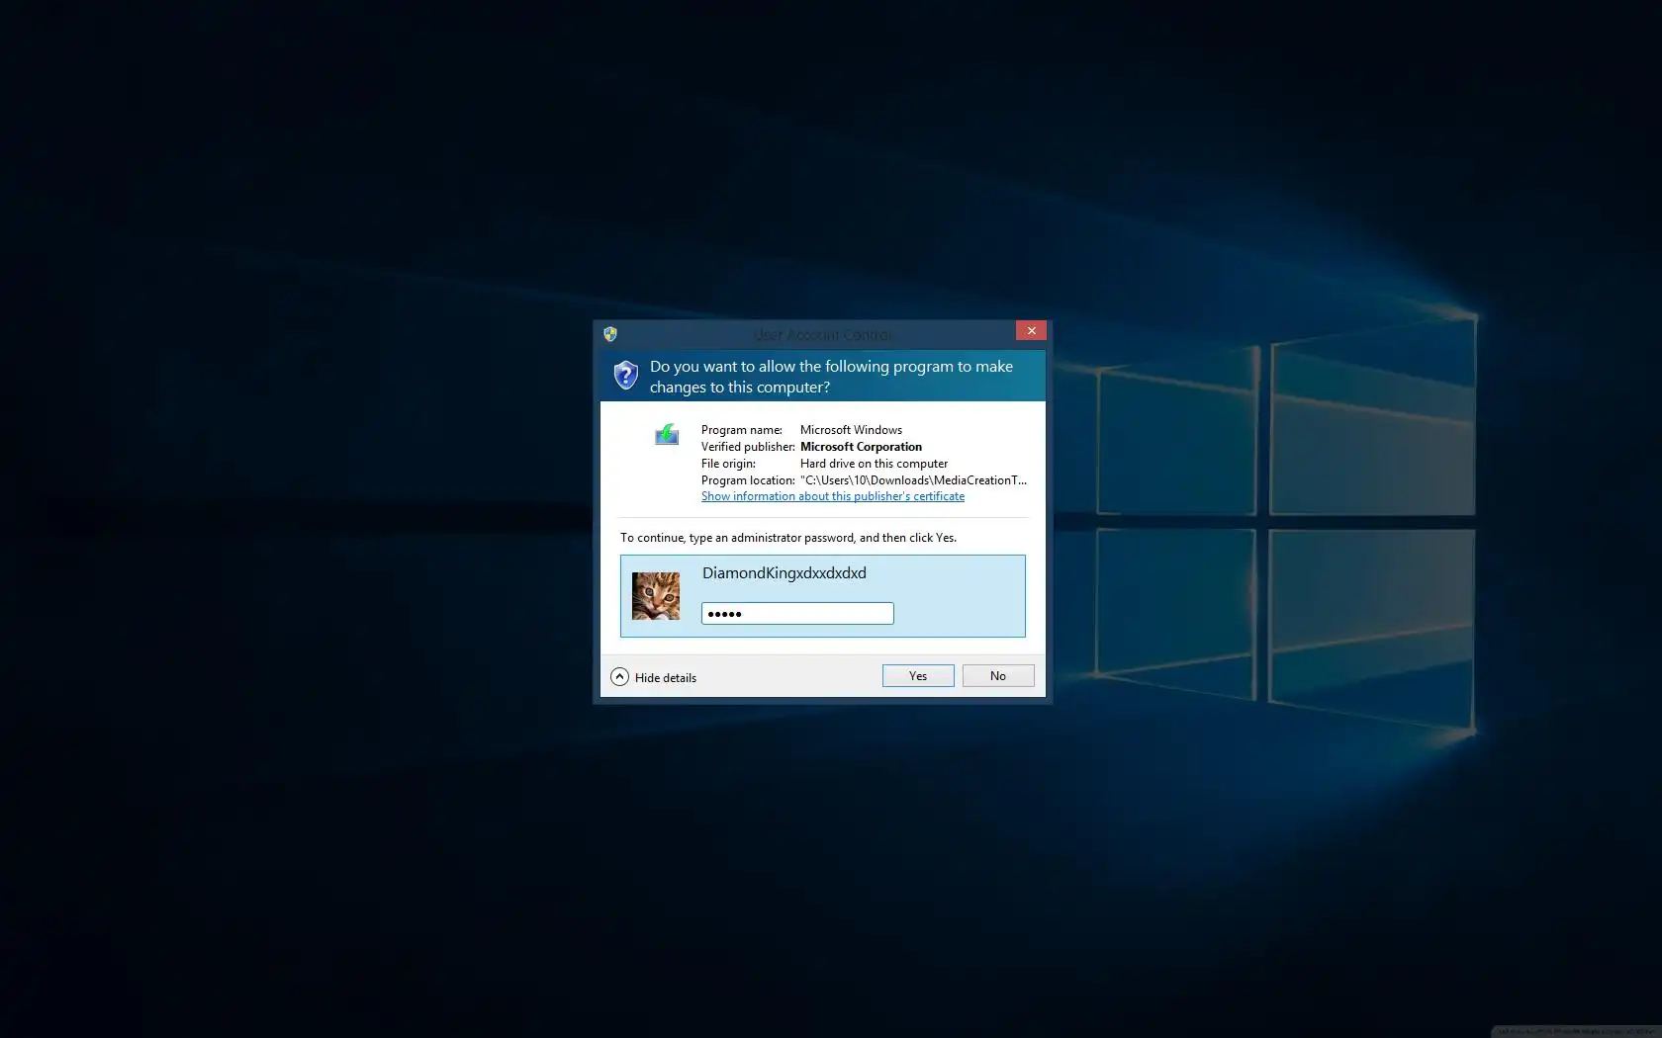Click the DiamondKingxdxxdxdxd cat account picture

click(x=656, y=596)
